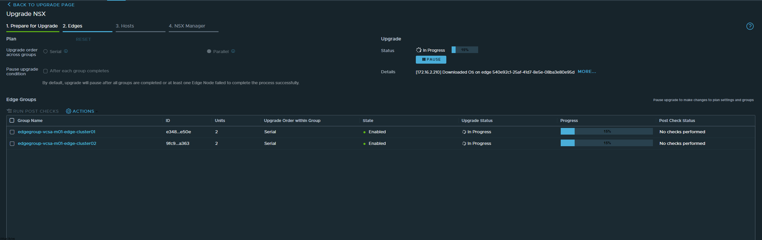Image resolution: width=762 pixels, height=240 pixels.
Task: Click ID value 9fc9...a363
Action: pos(178,144)
